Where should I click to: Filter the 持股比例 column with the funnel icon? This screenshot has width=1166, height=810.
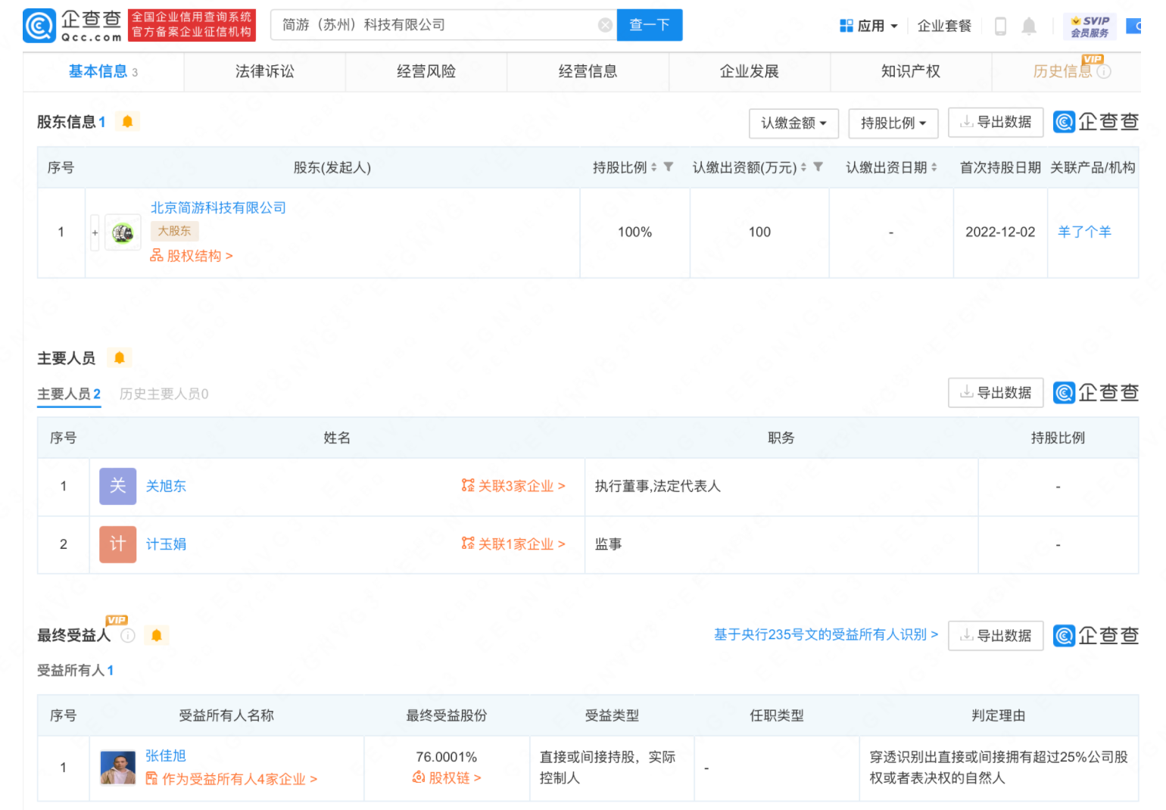coord(669,167)
